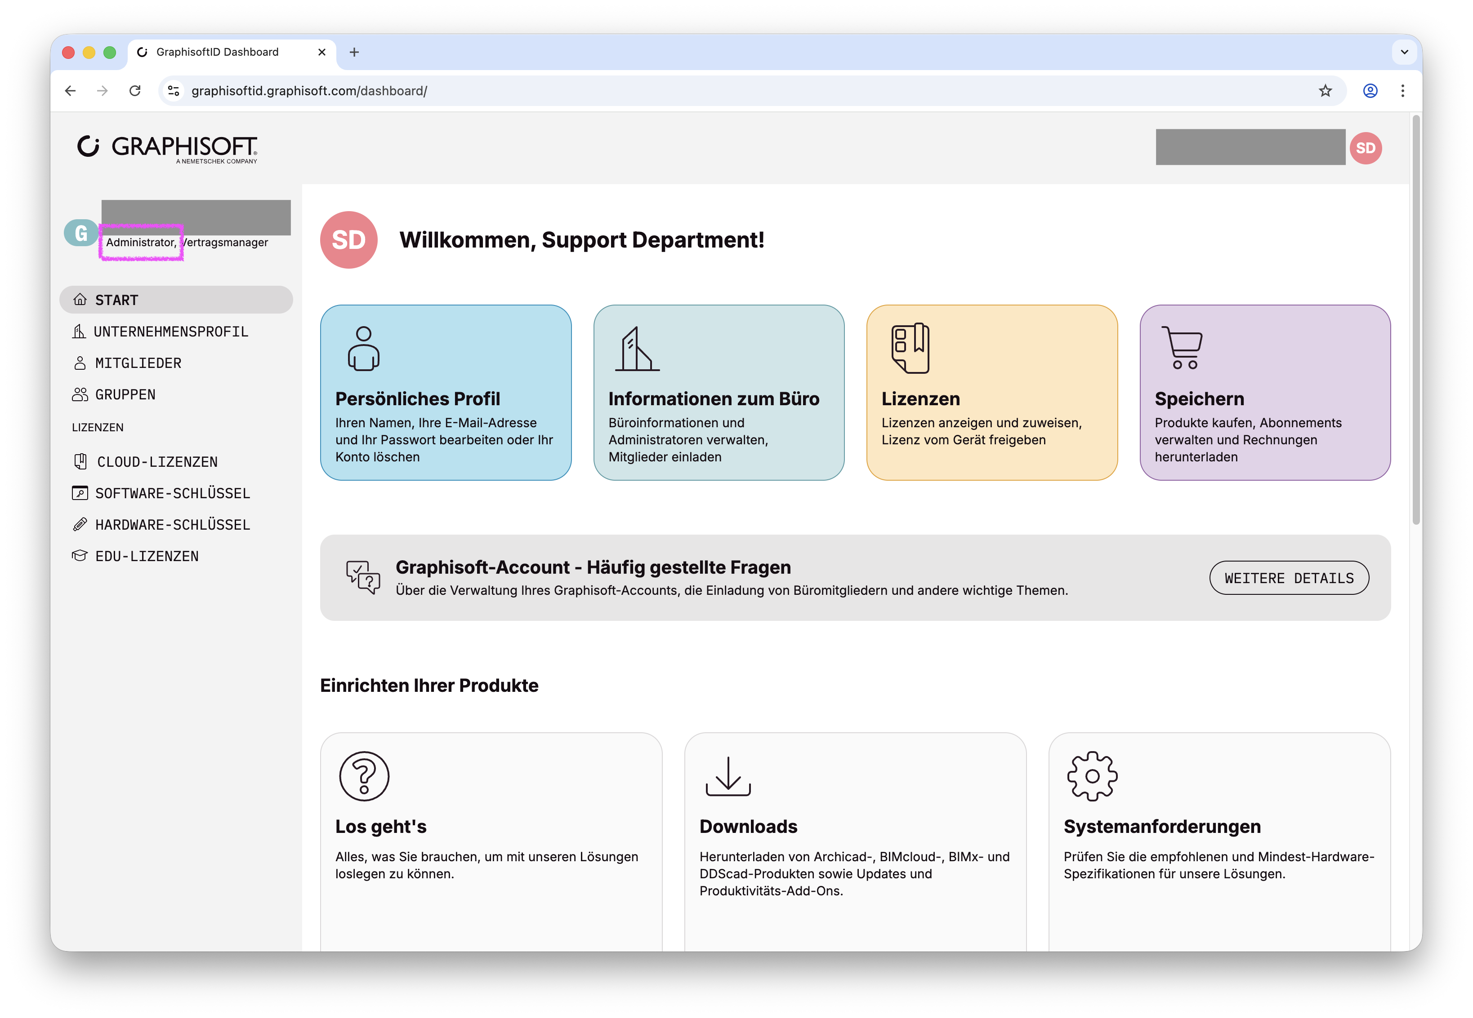Expand the tab search dropdown arrow
The height and width of the screenshot is (1018, 1473).
click(1404, 52)
